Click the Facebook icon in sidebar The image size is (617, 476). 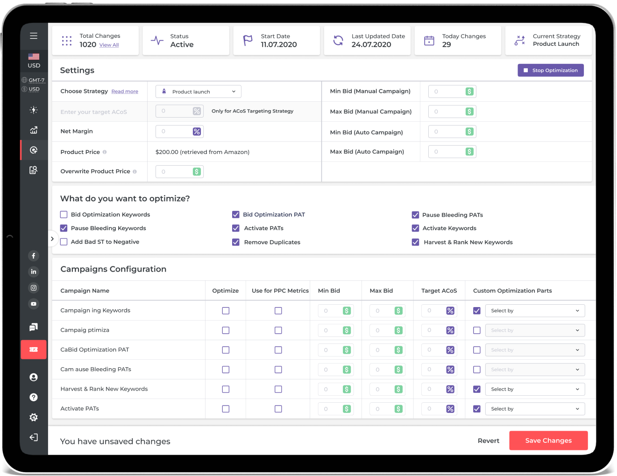[34, 256]
